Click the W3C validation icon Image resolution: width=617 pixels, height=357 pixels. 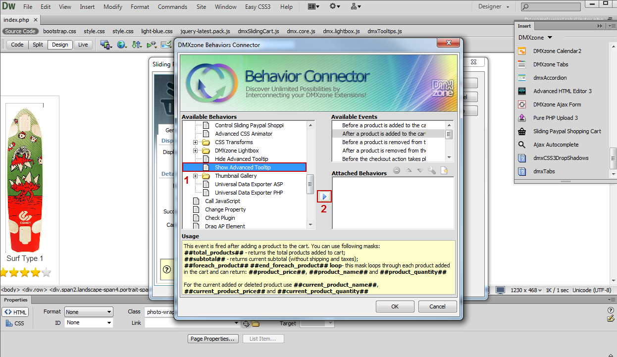[152, 45]
